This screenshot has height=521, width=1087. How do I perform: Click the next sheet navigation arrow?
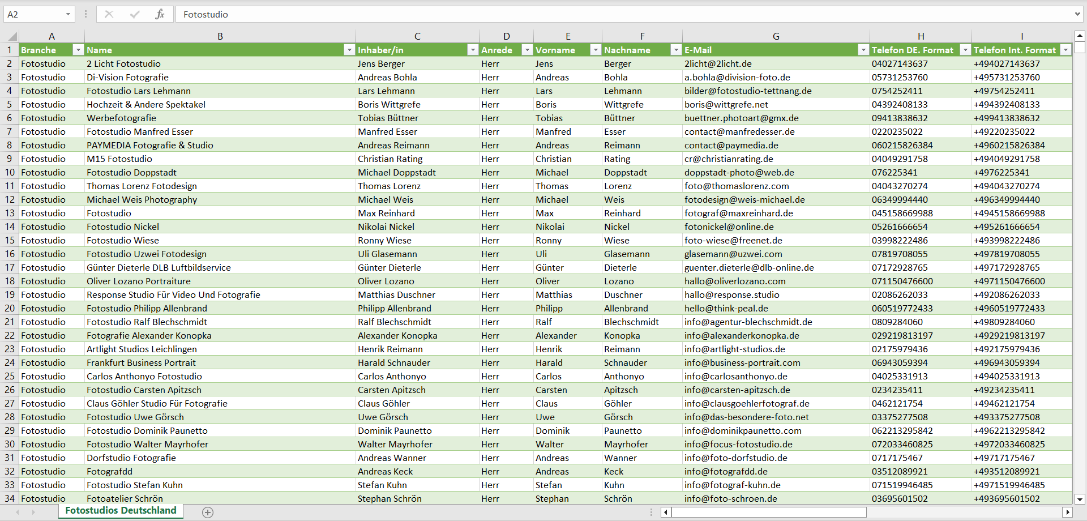pyautogui.click(x=33, y=512)
